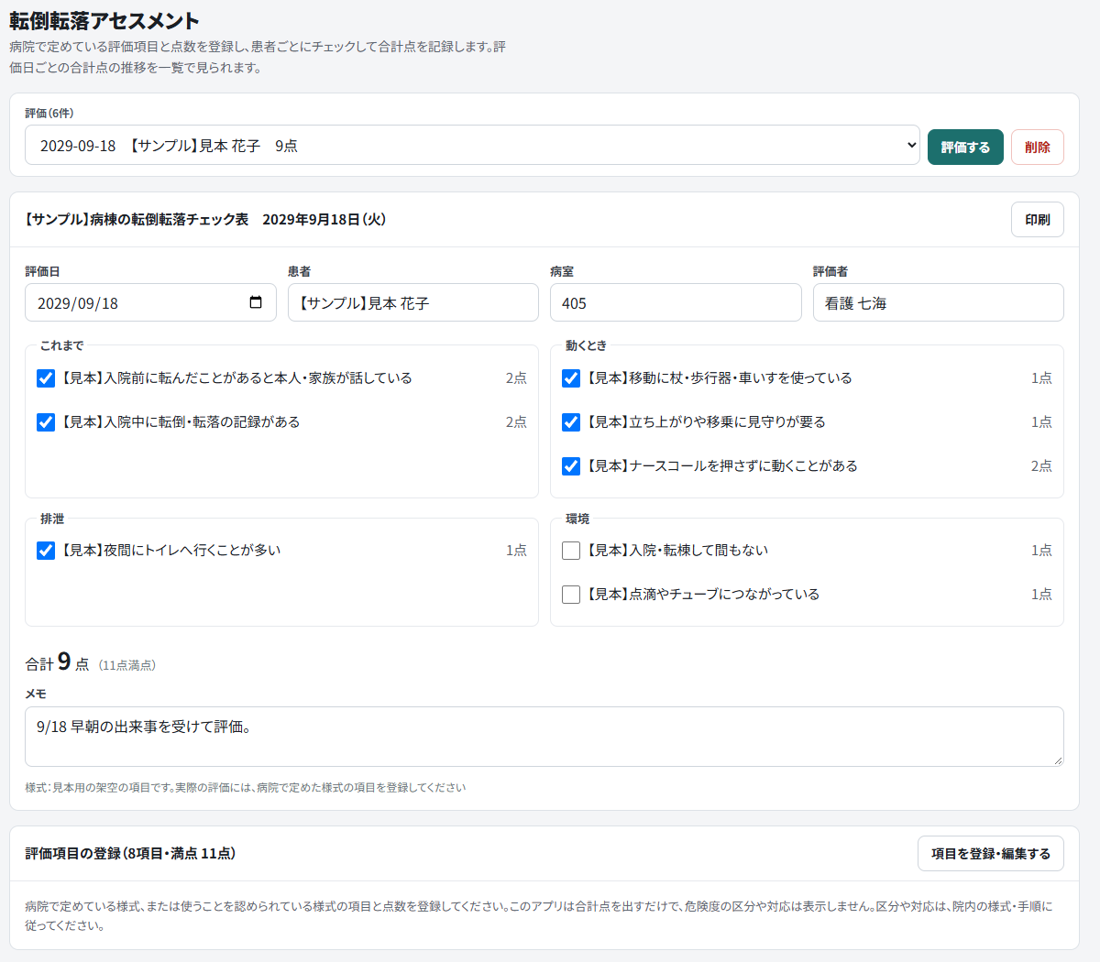This screenshot has height=962, width=1100.
Task: Click the 患者 name input field
Action: pos(413,302)
